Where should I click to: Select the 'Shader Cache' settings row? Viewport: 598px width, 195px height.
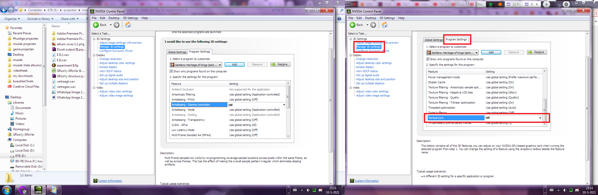485,82
